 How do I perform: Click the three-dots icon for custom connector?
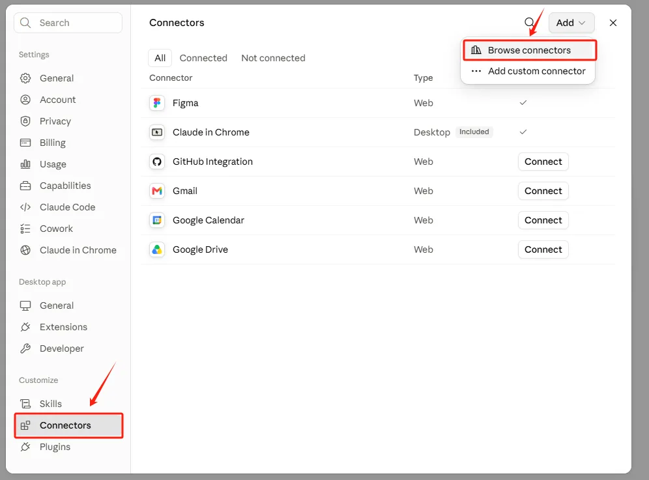click(x=476, y=71)
